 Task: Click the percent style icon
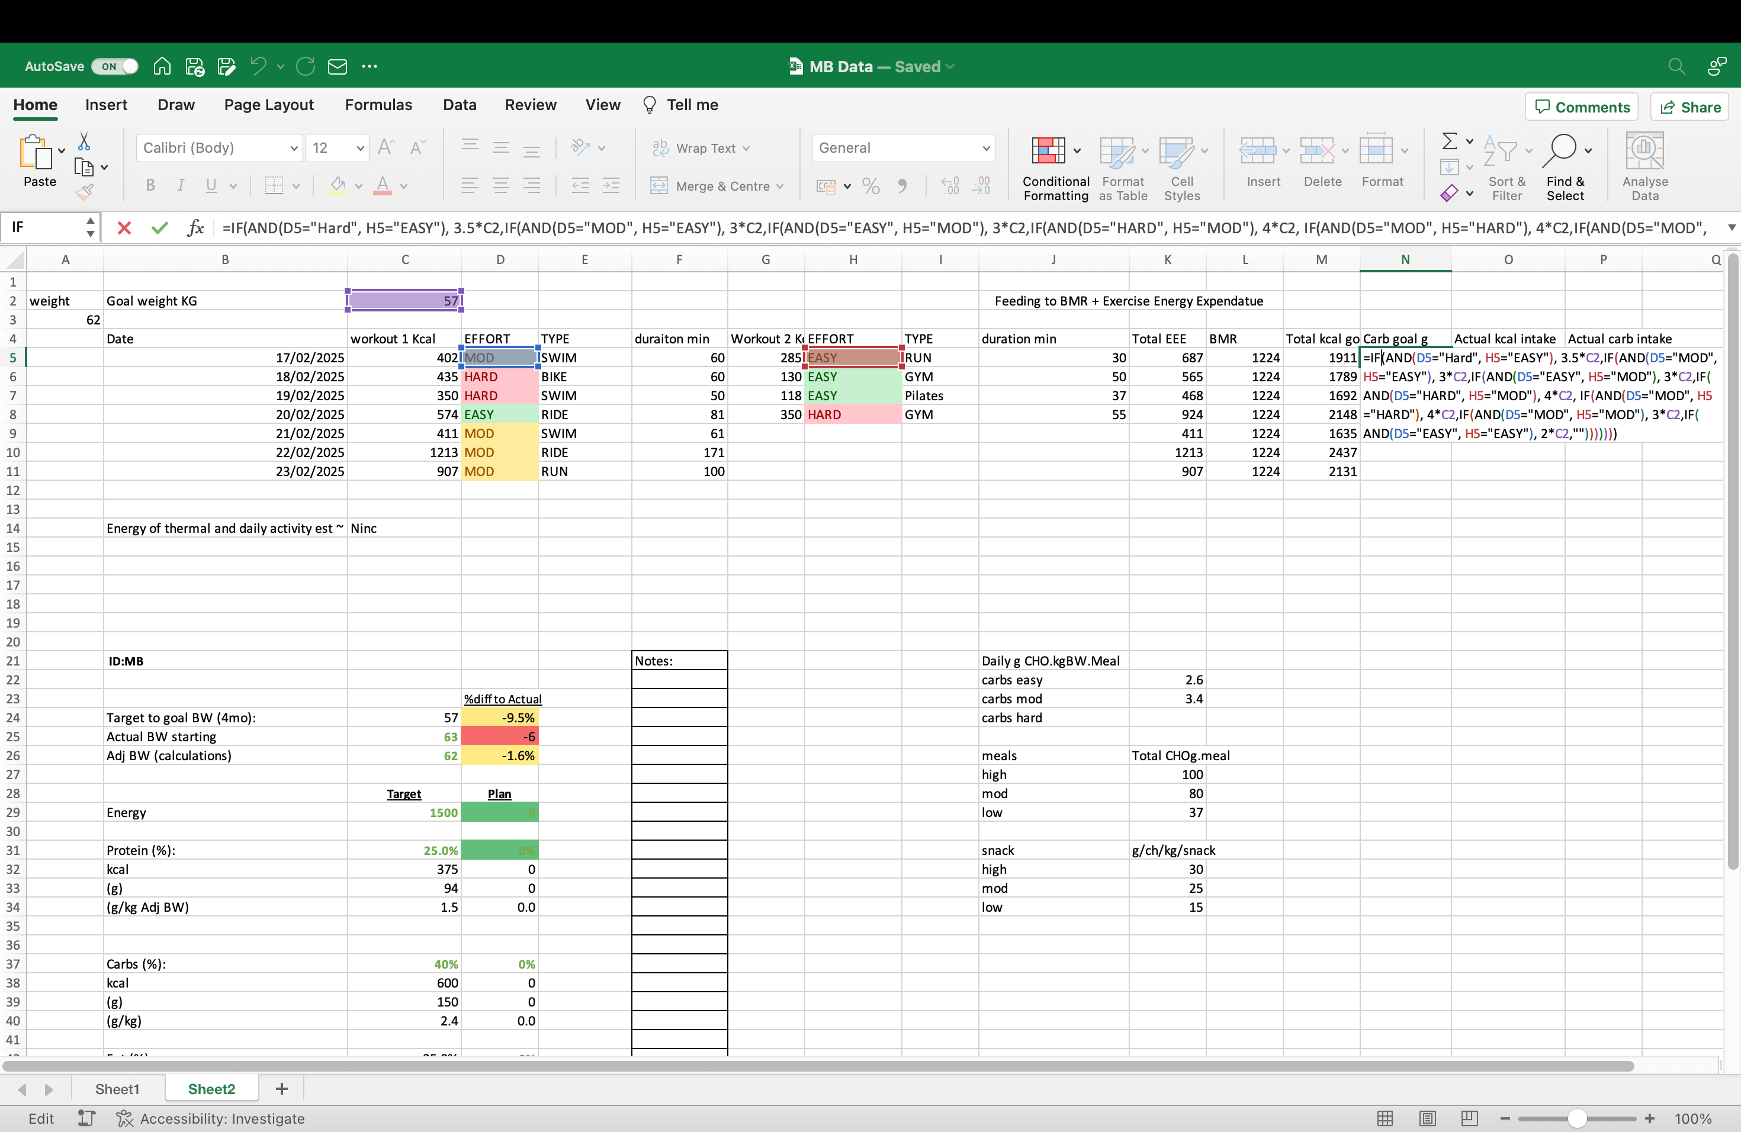click(x=870, y=186)
